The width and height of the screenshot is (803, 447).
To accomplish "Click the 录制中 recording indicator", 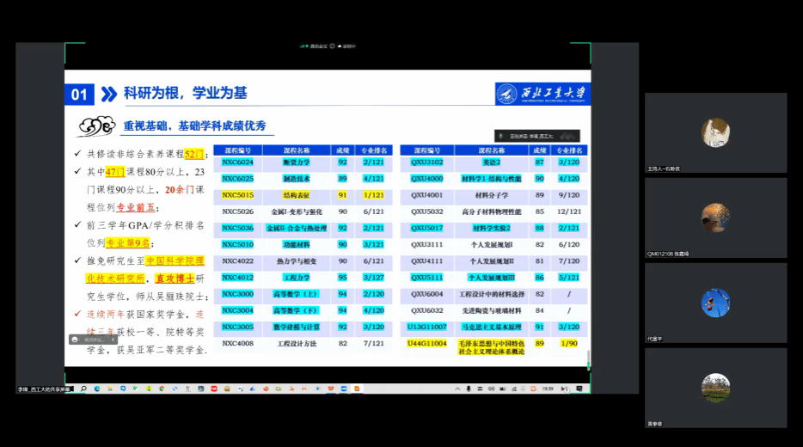I will click(350, 46).
